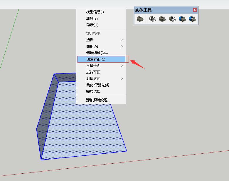Select the Intersect solid tool
Image resolution: width=229 pixels, height=181 pixels.
(152, 19)
